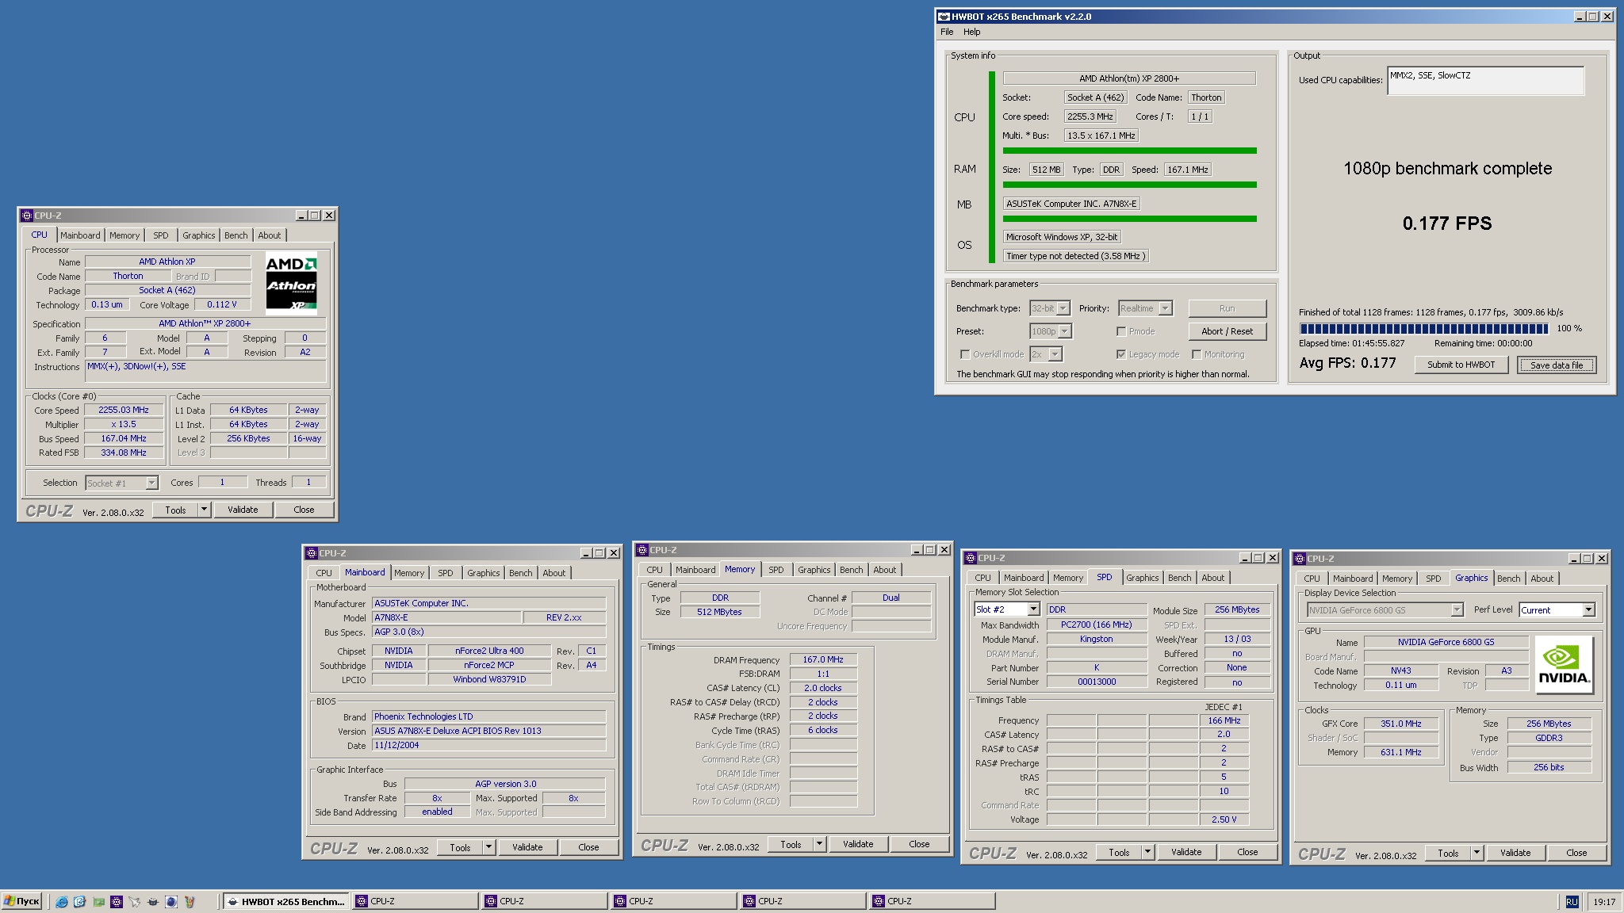This screenshot has width=1624, height=913.
Task: Select Graphics tab in CPU-Z CPU window
Action: pos(198,235)
